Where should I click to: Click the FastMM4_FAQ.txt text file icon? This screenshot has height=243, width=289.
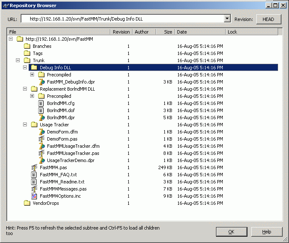pyautogui.click(x=34, y=175)
